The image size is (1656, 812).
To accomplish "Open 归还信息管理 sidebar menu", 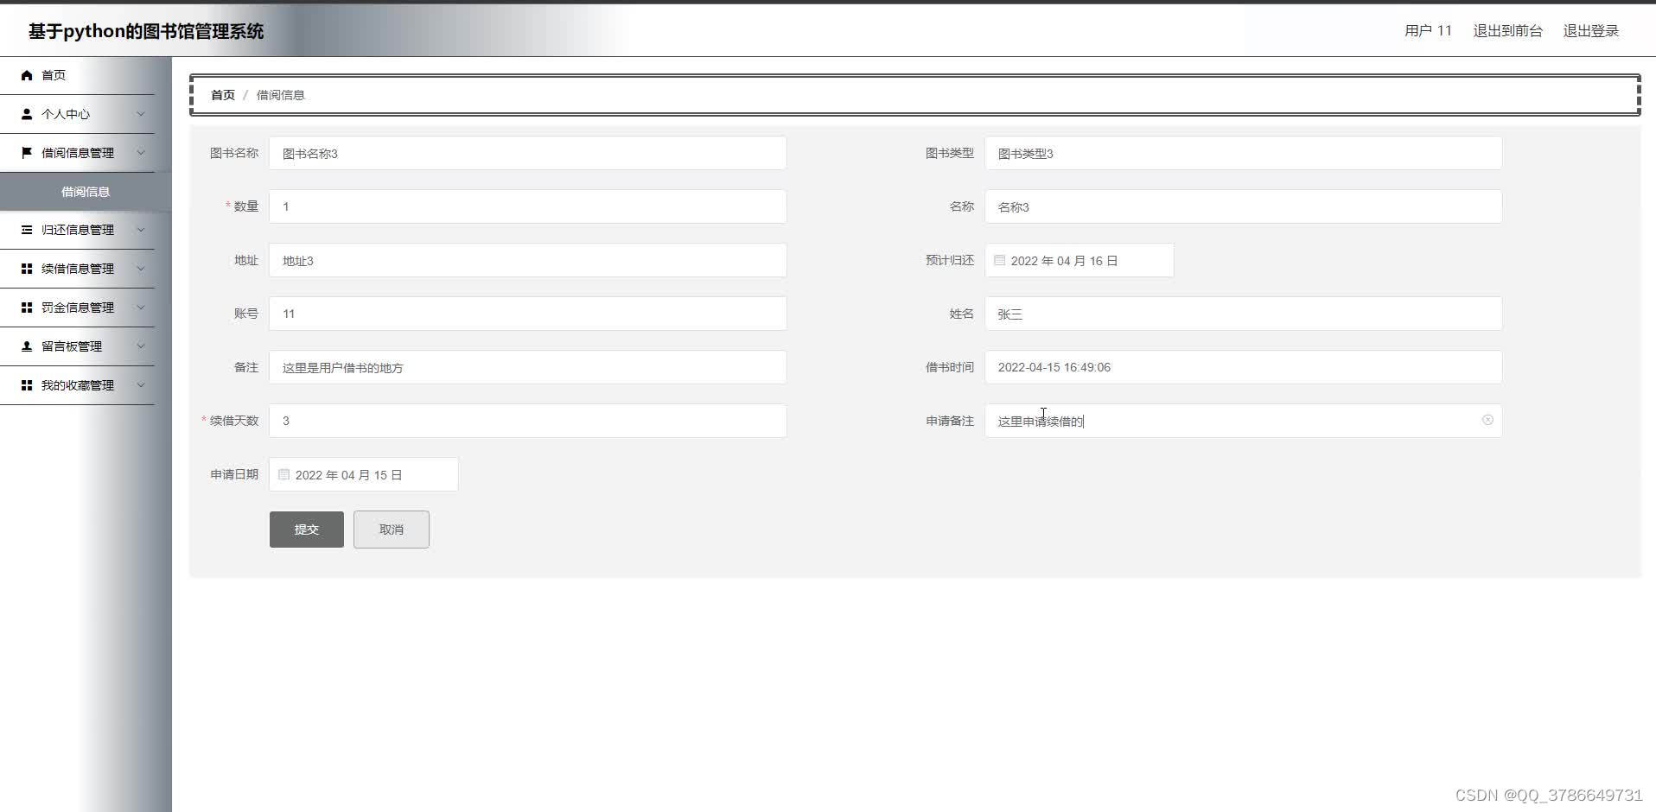I will pos(78,230).
